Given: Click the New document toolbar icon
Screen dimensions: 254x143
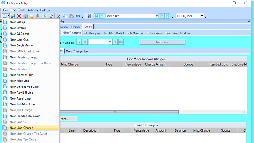Looking at the screenshot, I should (4, 16).
